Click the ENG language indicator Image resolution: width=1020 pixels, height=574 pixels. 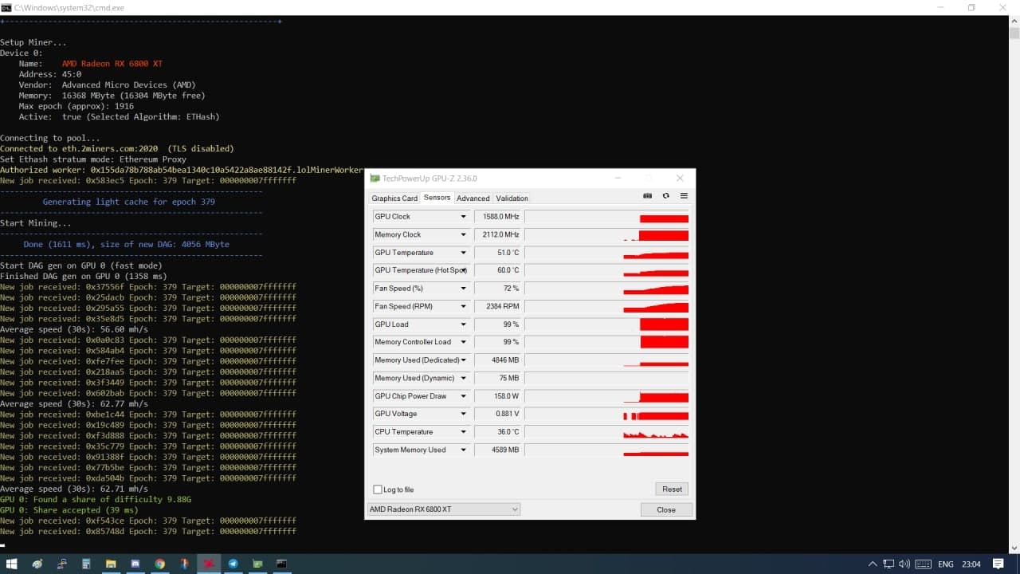(x=946, y=564)
